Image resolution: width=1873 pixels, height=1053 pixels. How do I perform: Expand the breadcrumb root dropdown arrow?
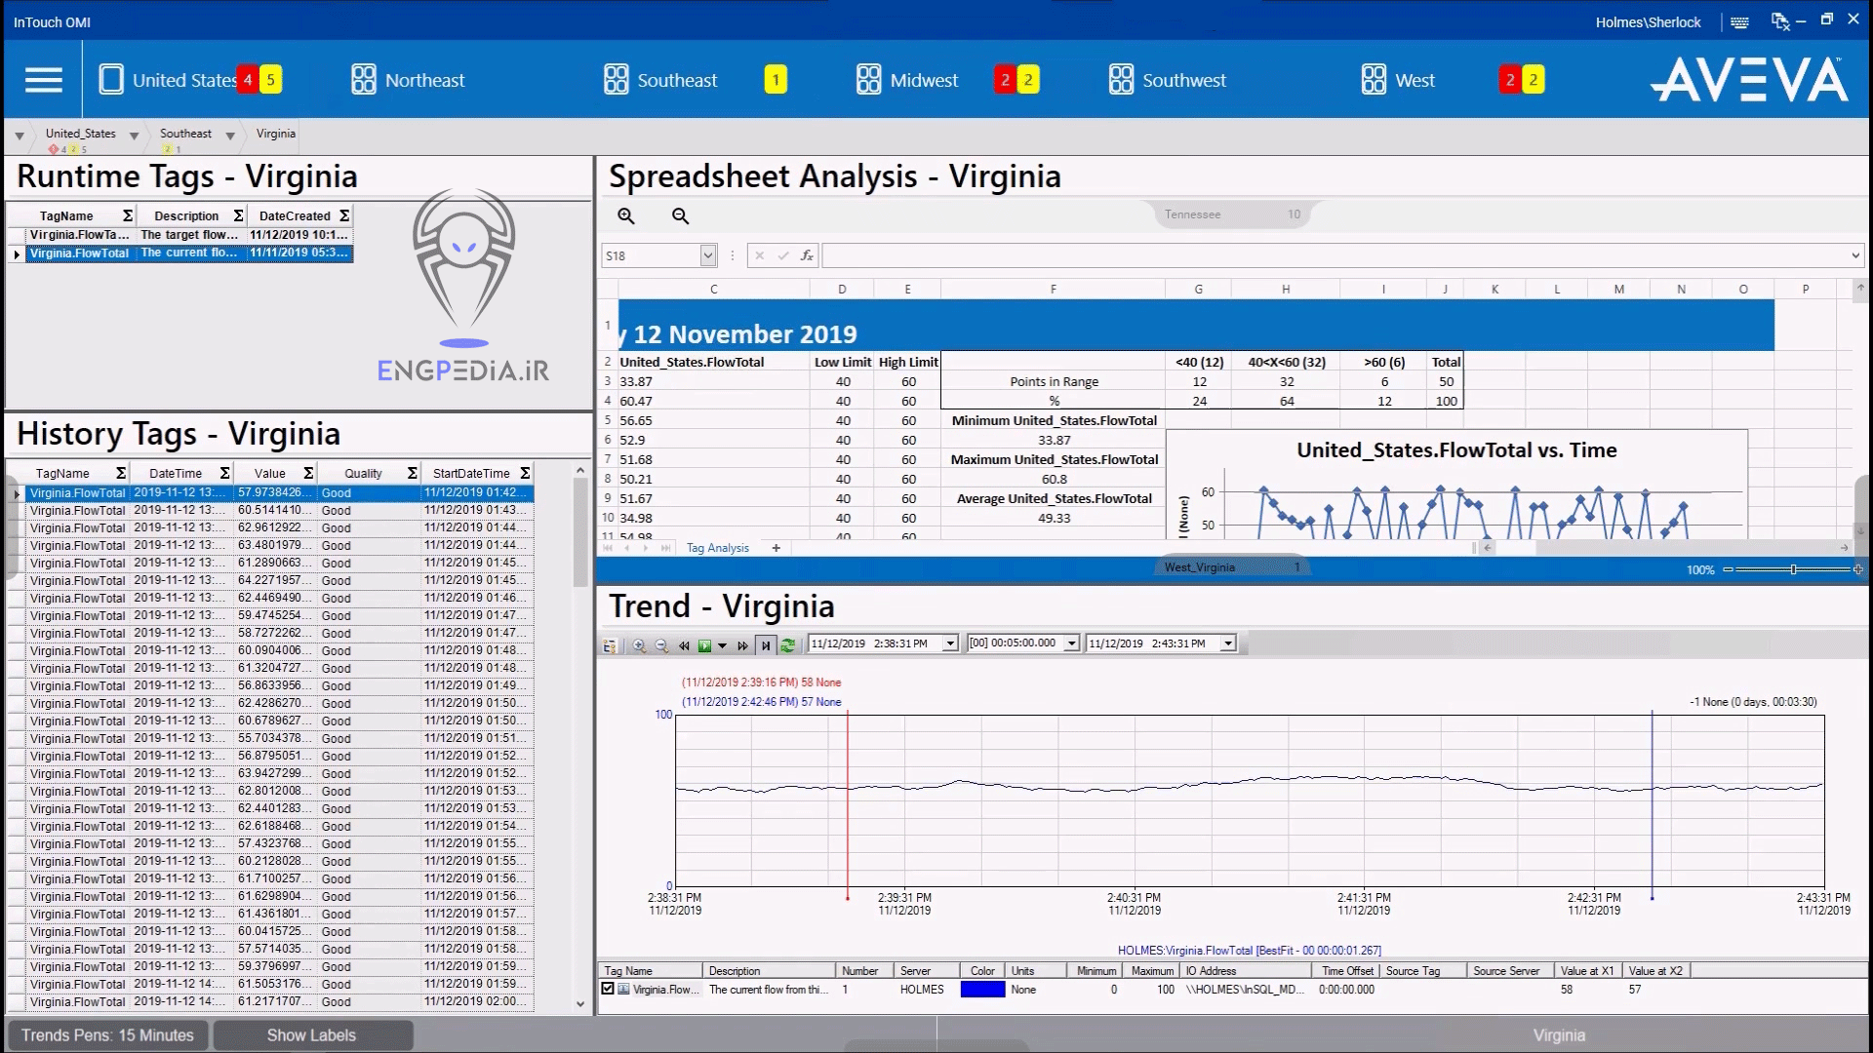tap(20, 136)
